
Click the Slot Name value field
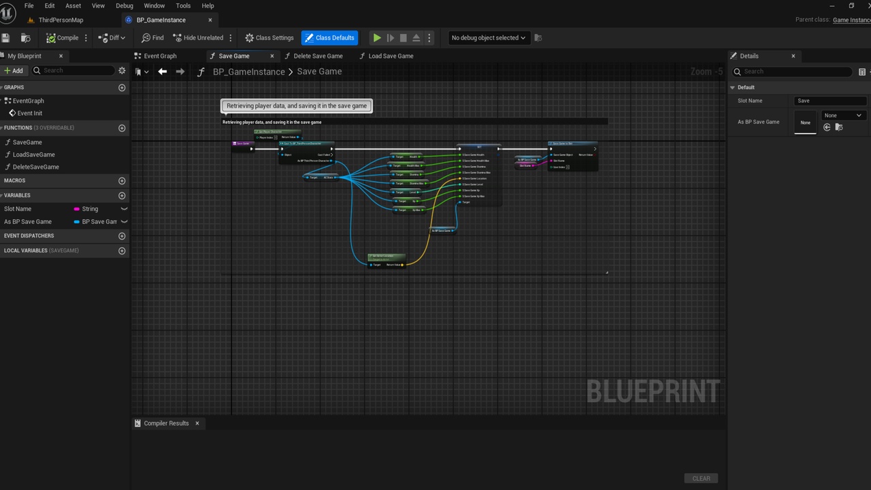(x=830, y=101)
